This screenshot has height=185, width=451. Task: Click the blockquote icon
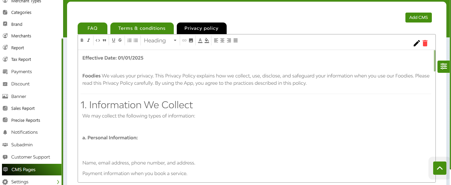tap(104, 40)
